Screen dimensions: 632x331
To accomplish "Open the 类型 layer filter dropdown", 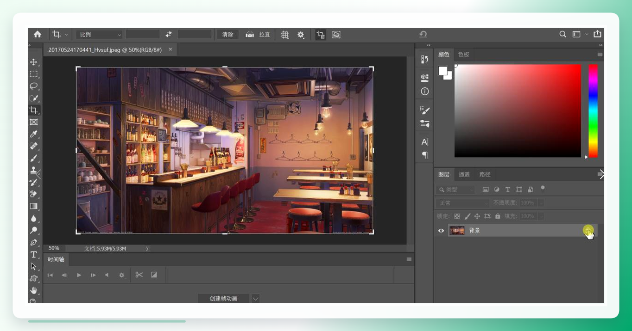I will coord(455,190).
